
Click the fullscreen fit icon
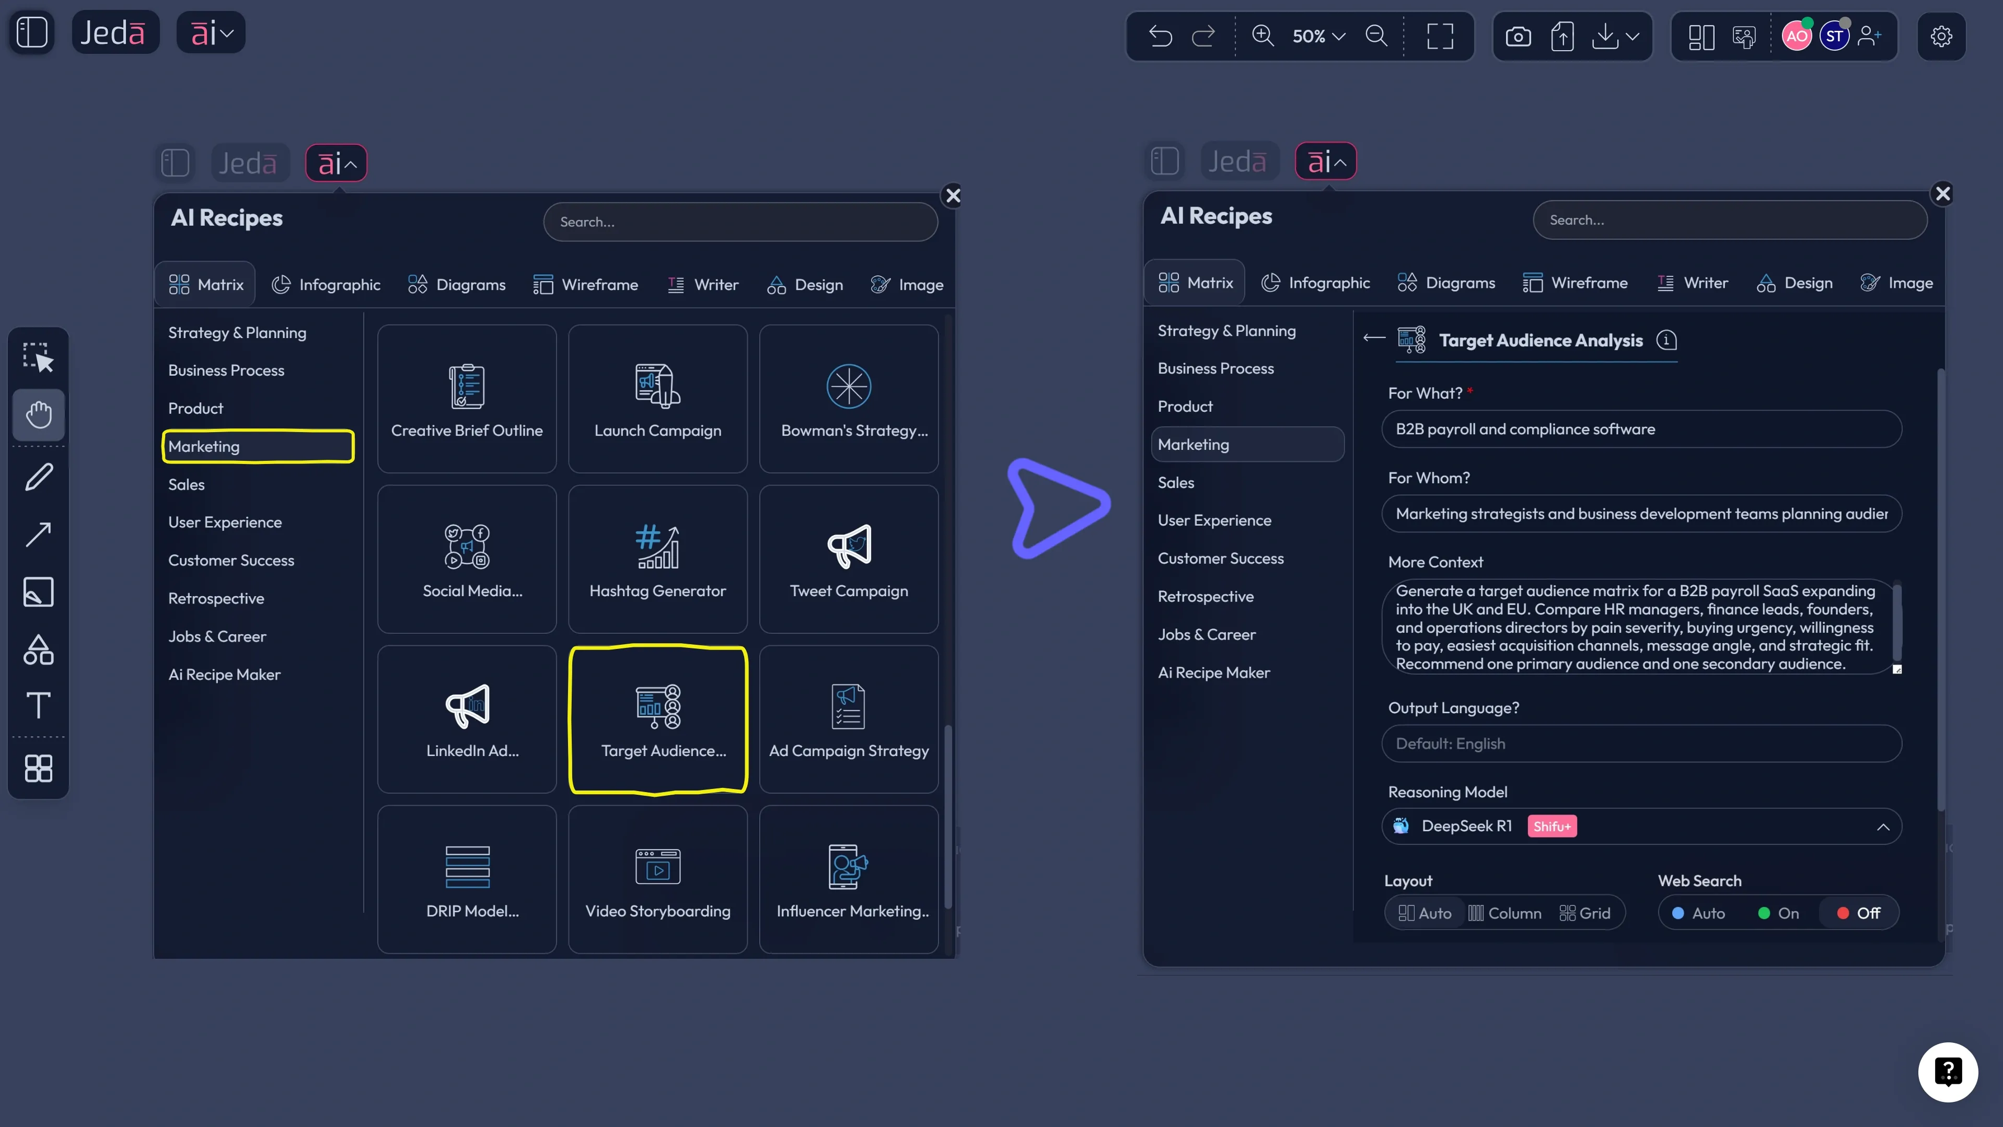1439,36
